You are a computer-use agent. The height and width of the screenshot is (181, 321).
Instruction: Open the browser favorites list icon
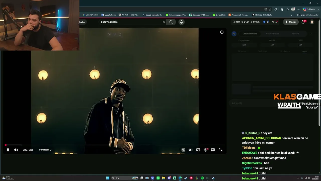[x=288, y=9]
